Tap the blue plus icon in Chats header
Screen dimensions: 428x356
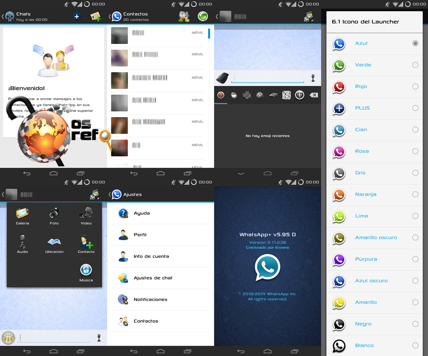point(77,17)
